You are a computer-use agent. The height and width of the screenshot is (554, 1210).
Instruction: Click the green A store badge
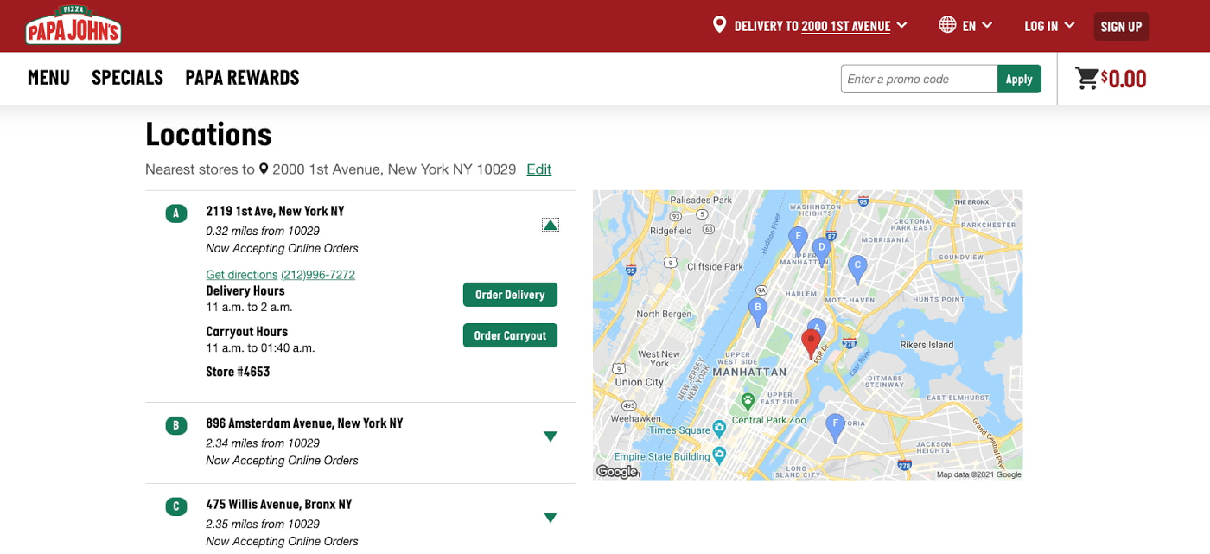coord(176,213)
